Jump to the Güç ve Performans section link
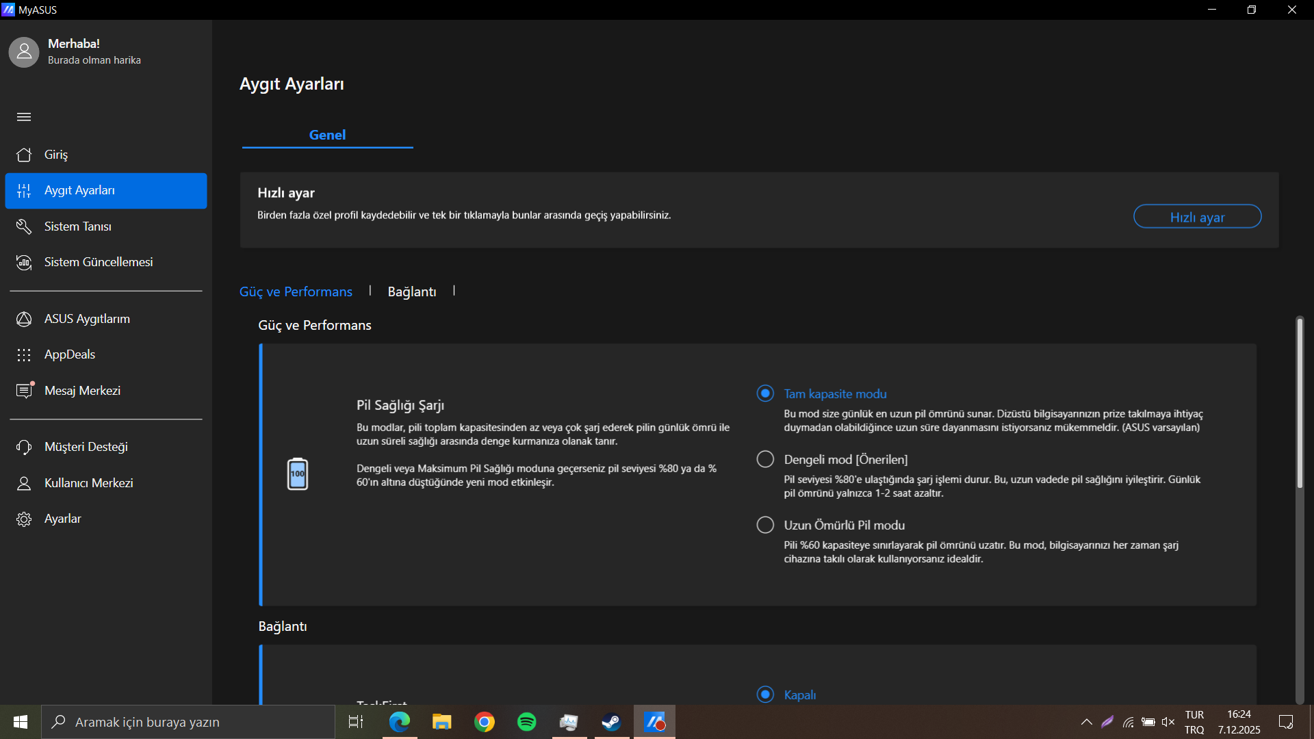The image size is (1314, 739). [x=296, y=291]
